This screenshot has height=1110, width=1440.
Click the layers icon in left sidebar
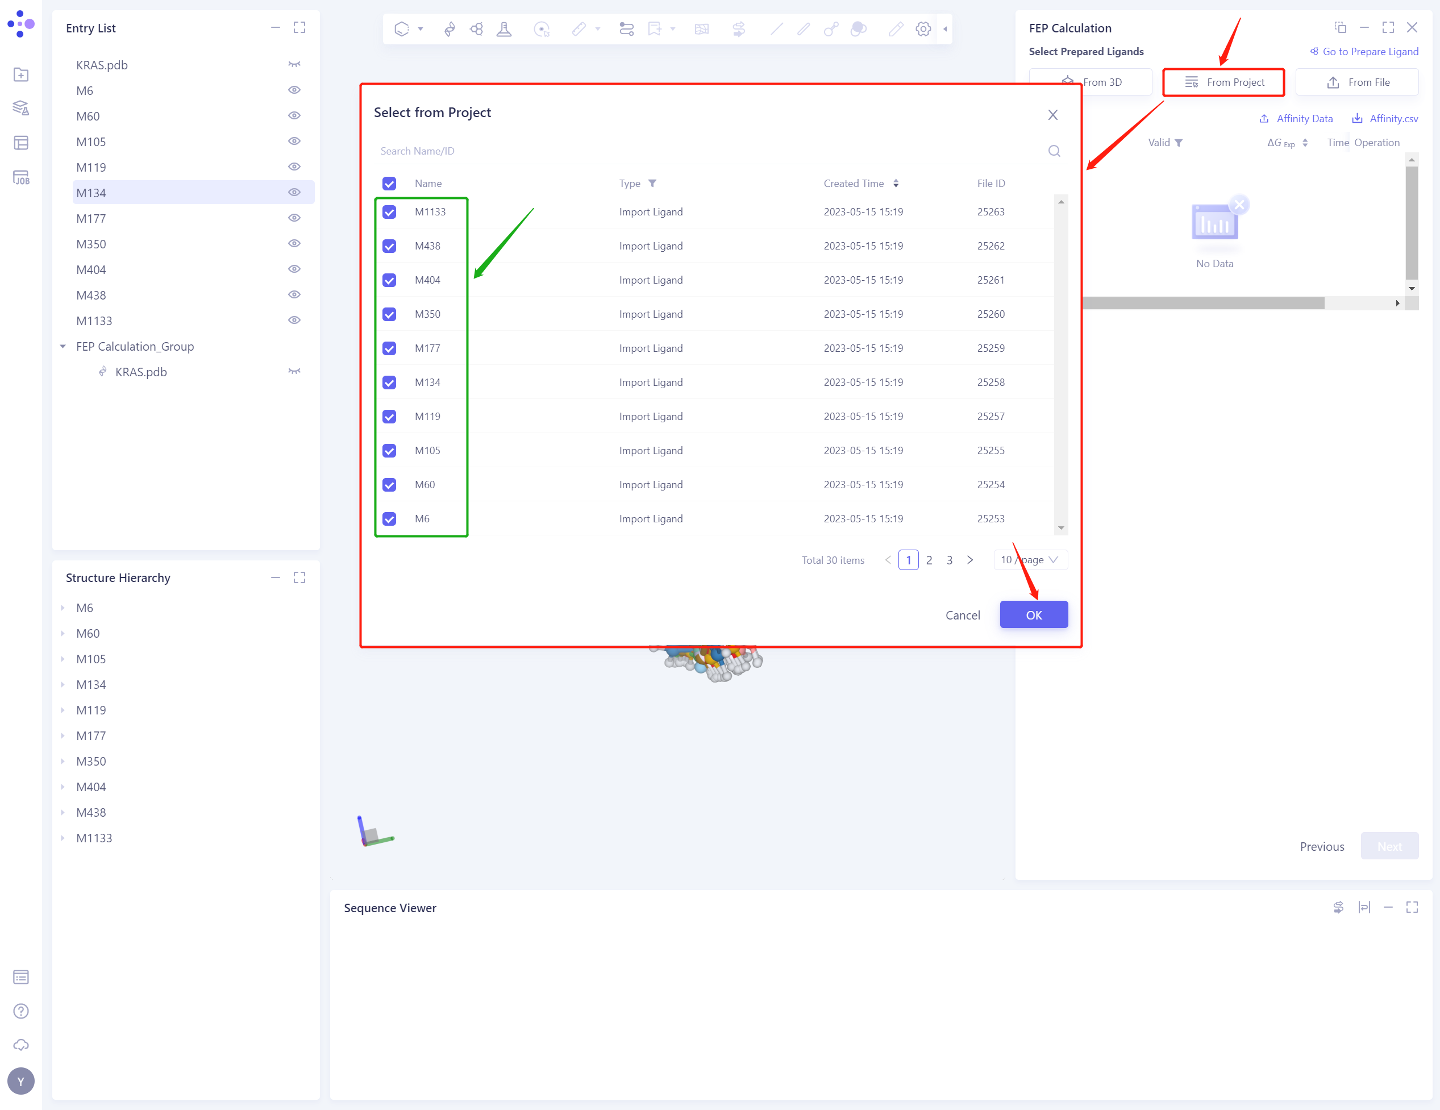[x=21, y=108]
